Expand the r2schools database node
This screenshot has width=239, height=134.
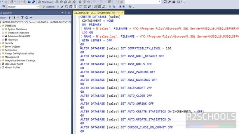(x=3, y=40)
